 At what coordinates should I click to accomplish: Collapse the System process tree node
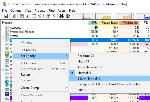tap(3, 36)
